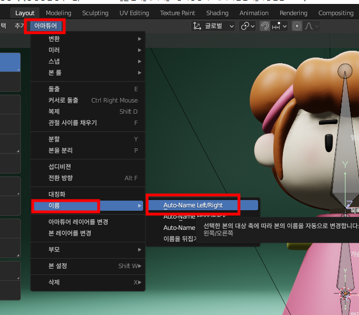The image size is (359, 315).
Task: Click the head bone tip circle
Action: click(345, 71)
